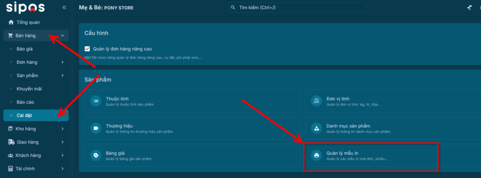The width and height of the screenshot is (481, 178).
Task: Focus the Tìm kiếm search field
Action: point(297,7)
